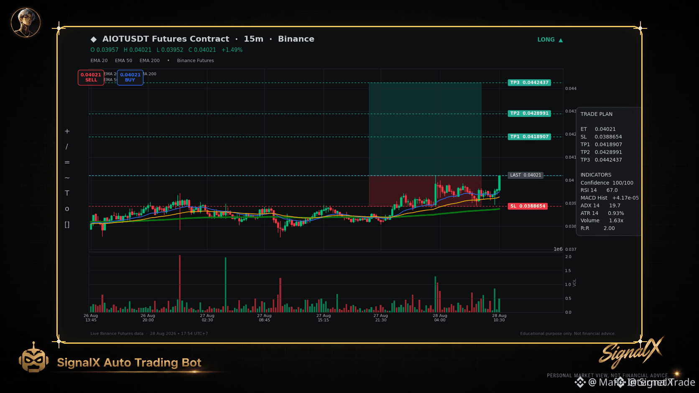Click the green arrow next to LONG
Viewport: 699px width, 393px height.
(561, 40)
